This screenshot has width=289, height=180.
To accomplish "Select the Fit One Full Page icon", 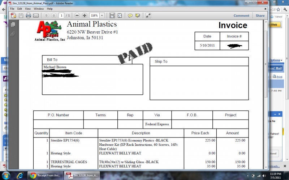I will (x=120, y=15).
